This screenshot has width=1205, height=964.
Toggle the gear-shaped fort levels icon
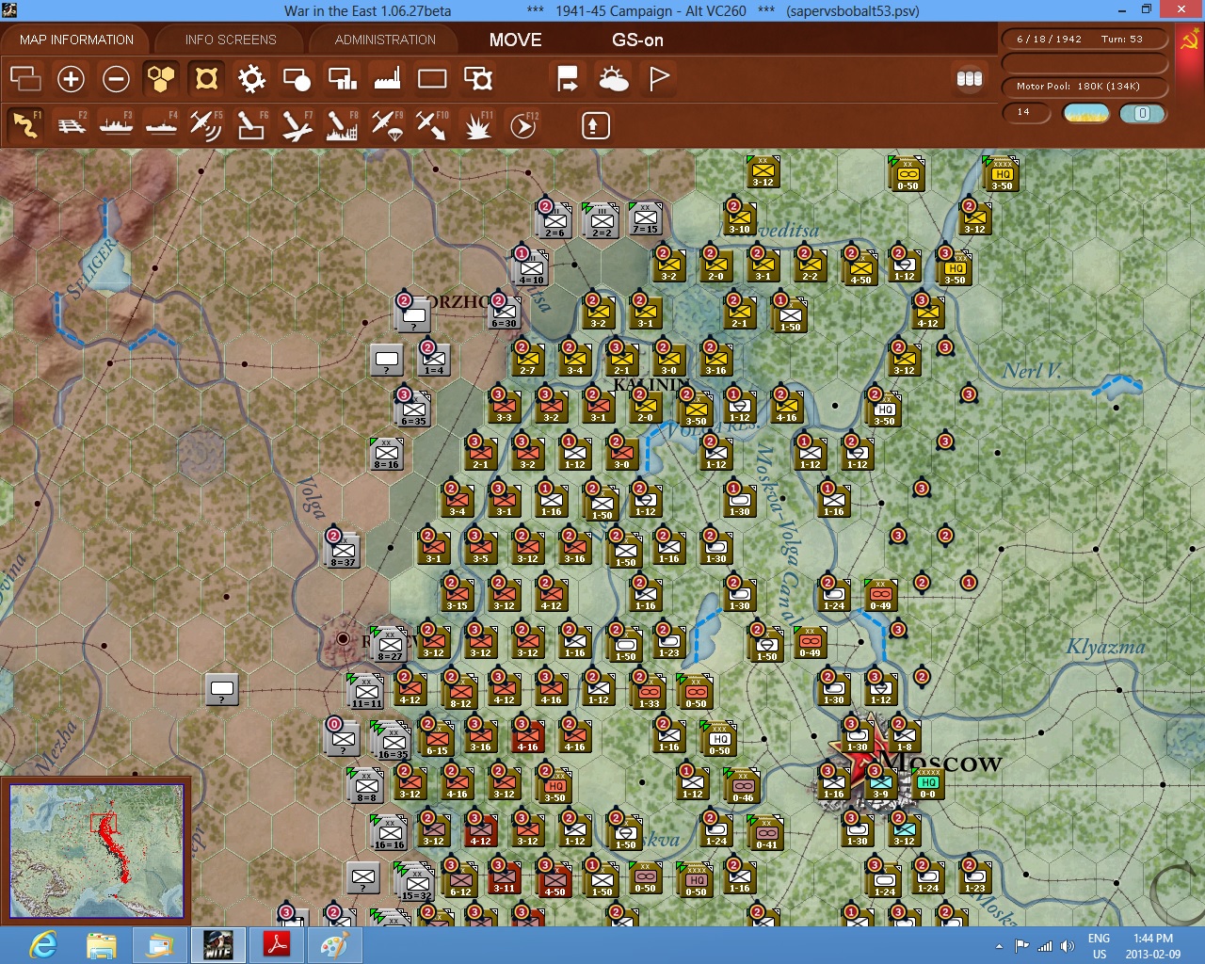(251, 78)
